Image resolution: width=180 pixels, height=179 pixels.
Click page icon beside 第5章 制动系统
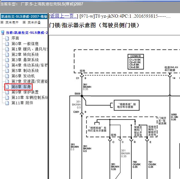click(x=7, y=71)
